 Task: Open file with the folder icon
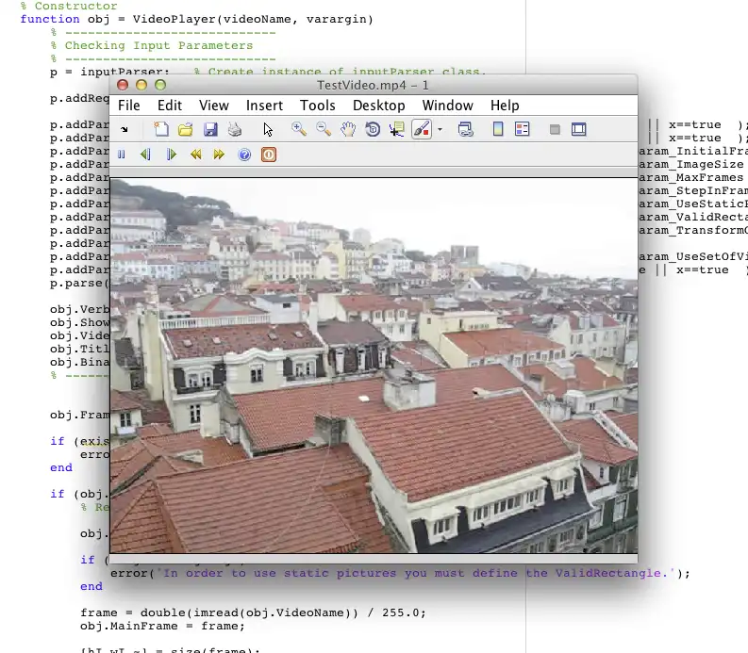(x=186, y=129)
